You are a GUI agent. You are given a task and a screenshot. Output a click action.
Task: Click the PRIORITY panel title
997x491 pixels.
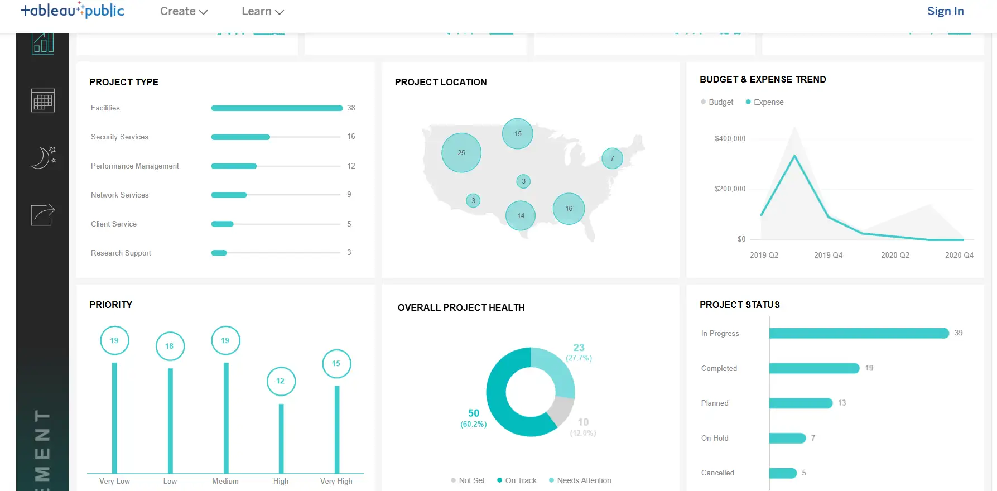click(x=111, y=305)
